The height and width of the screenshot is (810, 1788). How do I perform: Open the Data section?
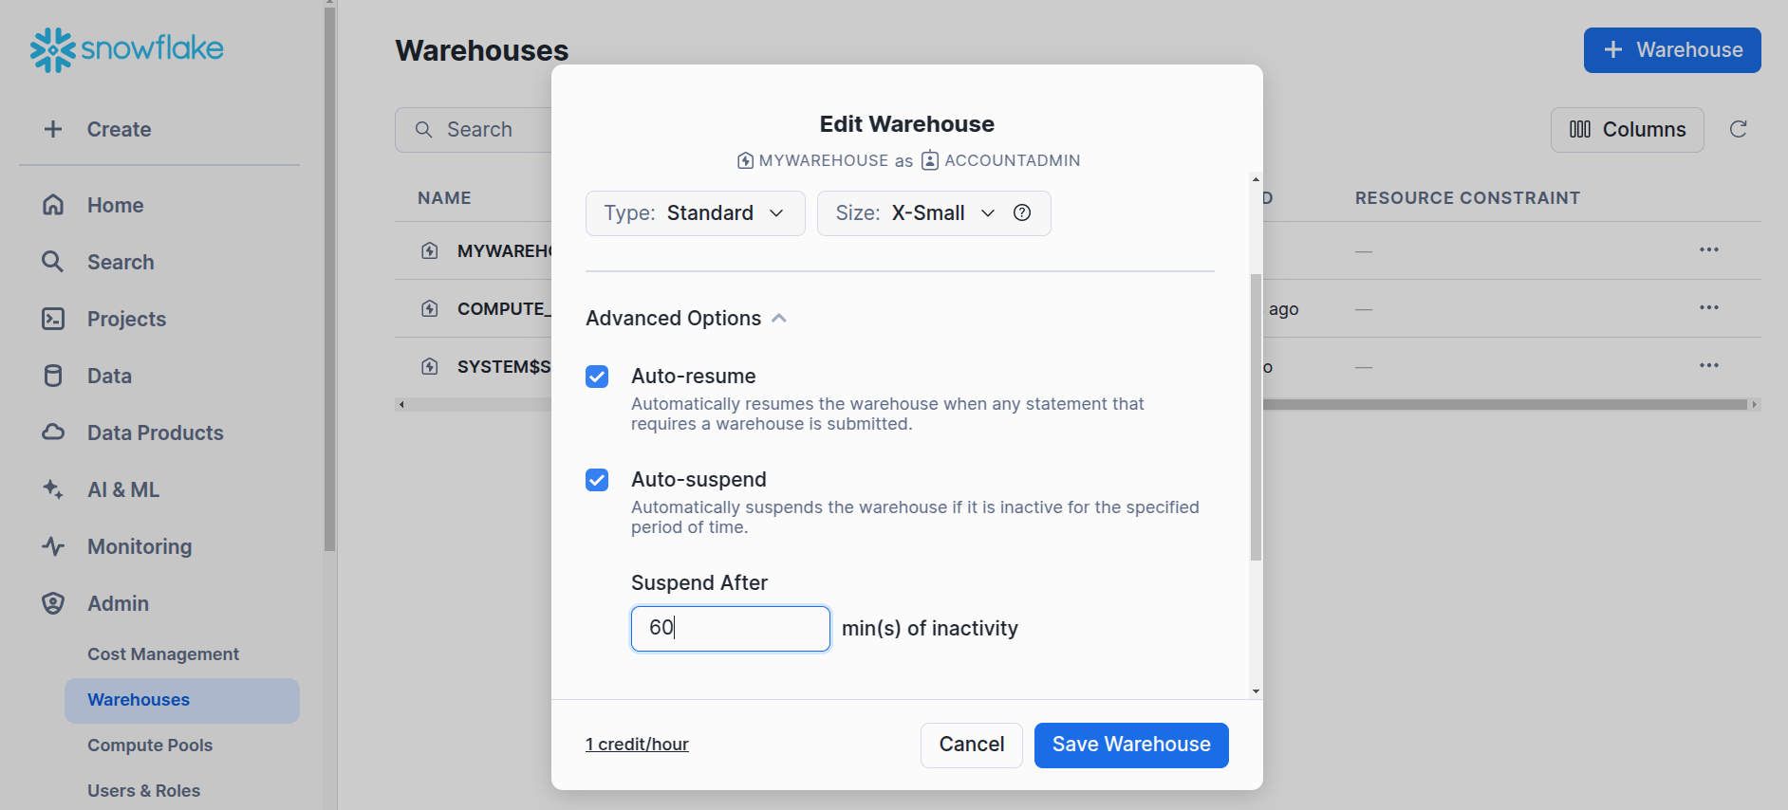[109, 376]
